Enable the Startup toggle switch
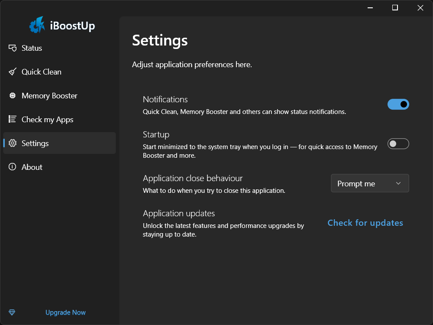 click(398, 144)
